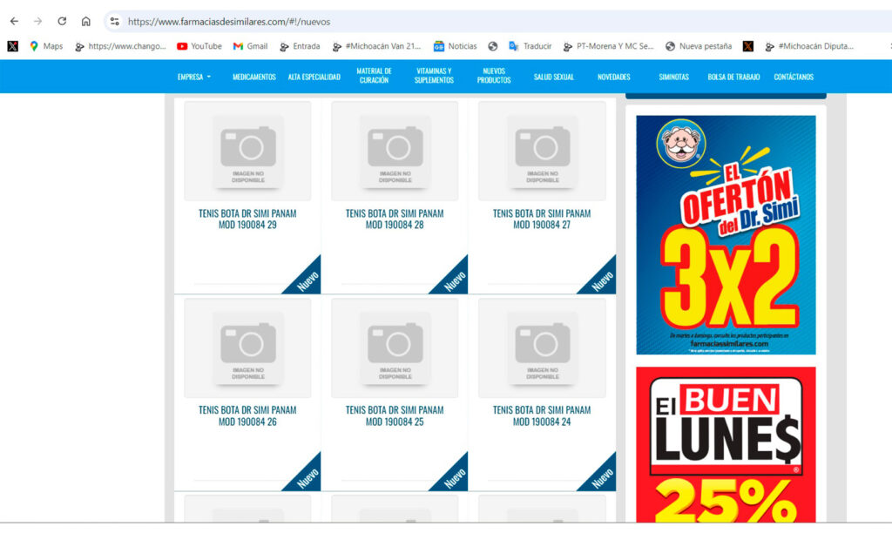Click the Nuevo ribbon on MOD 190084 27
This screenshot has height=533, width=892.
(603, 280)
